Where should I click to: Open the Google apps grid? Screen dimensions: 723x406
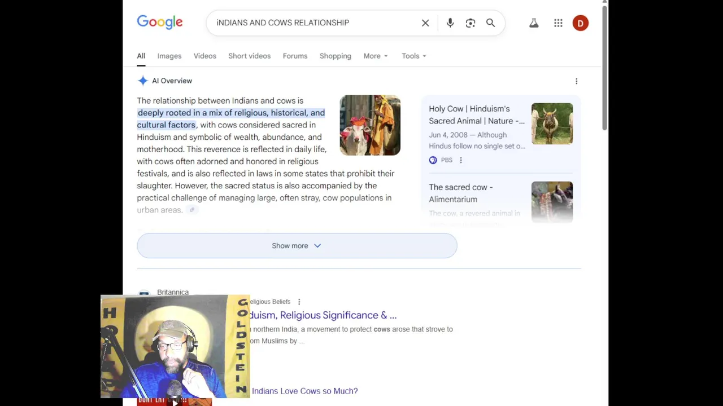[x=558, y=23]
